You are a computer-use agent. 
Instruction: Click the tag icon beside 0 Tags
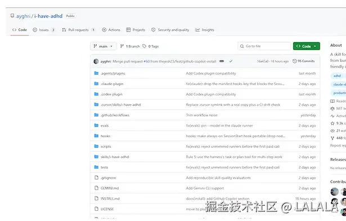[145, 46]
